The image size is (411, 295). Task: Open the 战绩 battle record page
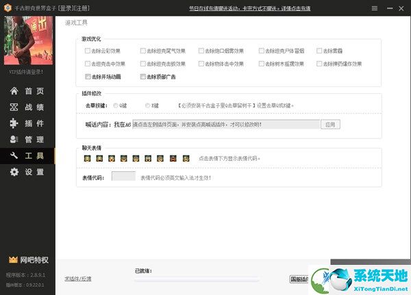point(27,107)
